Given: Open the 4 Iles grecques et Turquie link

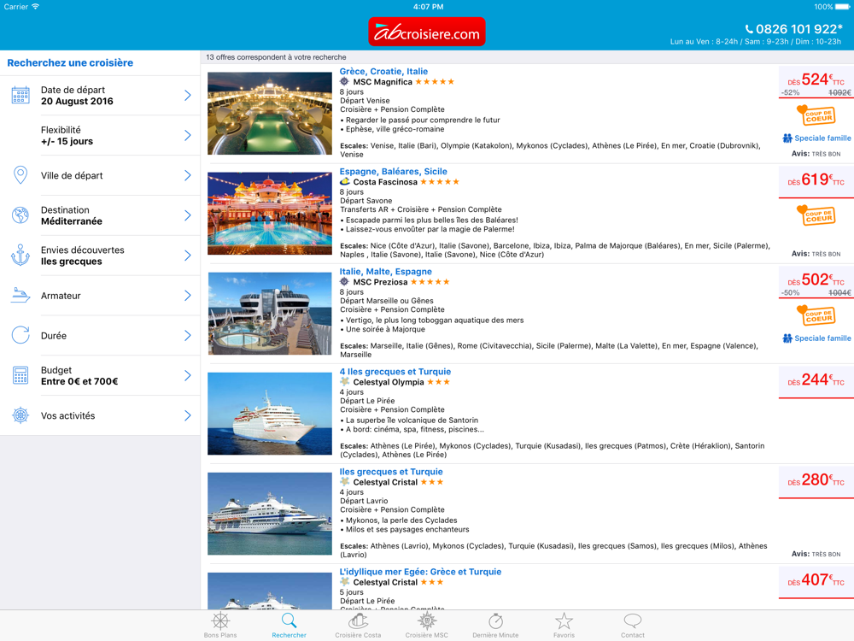Looking at the screenshot, I should pyautogui.click(x=395, y=371).
